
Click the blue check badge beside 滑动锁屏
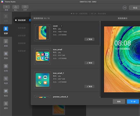(30, 20)
